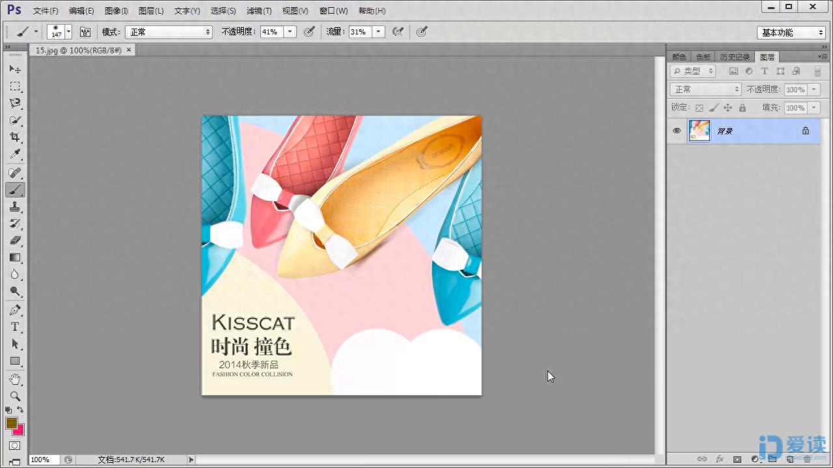Select the Brush tool in toolbox
The image size is (833, 468).
tap(15, 190)
